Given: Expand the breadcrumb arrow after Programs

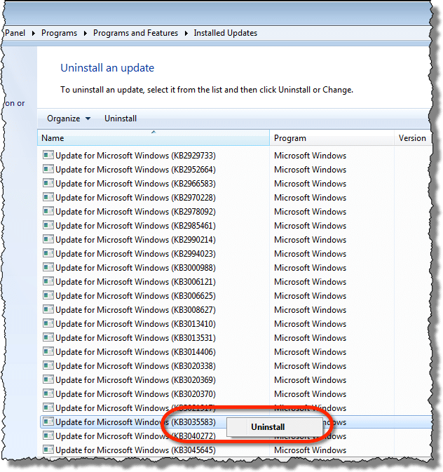Looking at the screenshot, I should coord(86,33).
